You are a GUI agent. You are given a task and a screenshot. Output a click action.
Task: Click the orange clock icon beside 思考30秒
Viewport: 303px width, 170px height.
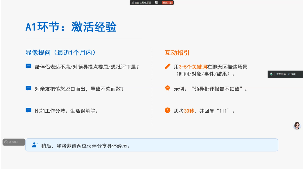click(167, 110)
